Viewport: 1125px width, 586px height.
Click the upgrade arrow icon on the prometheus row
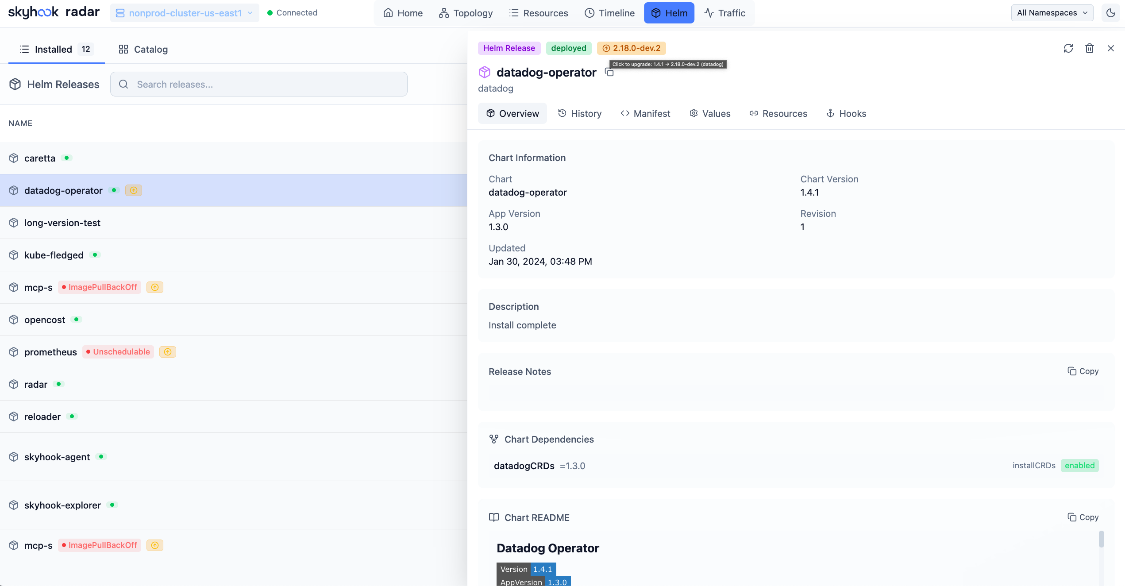pyautogui.click(x=167, y=352)
